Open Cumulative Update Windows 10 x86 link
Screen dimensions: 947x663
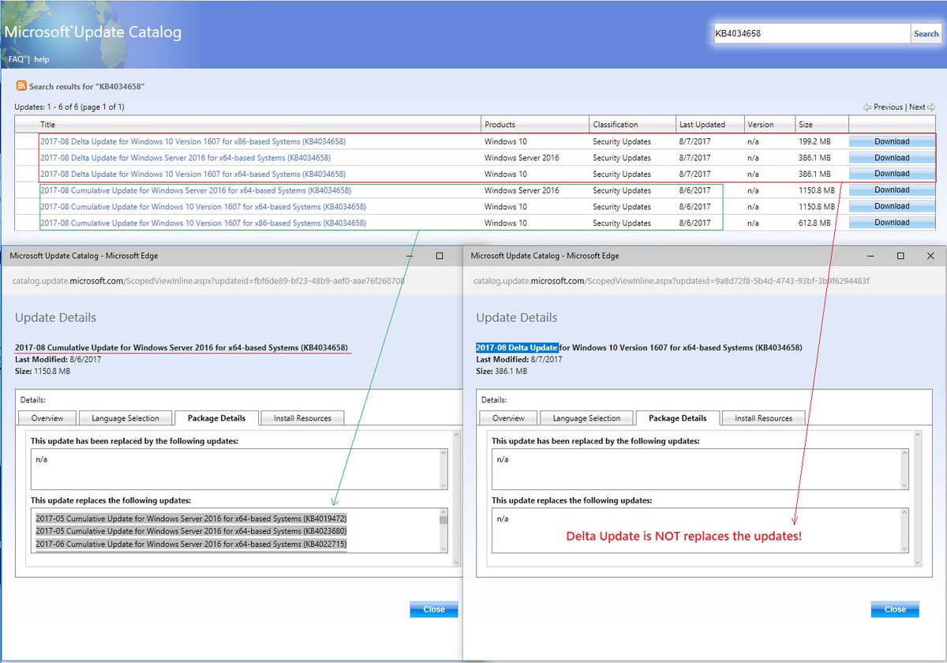coord(203,223)
